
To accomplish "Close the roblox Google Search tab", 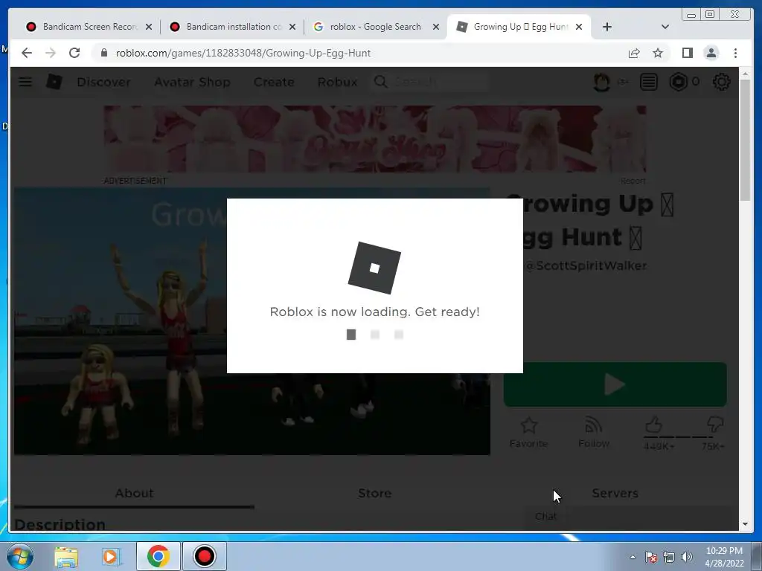I will pos(436,27).
